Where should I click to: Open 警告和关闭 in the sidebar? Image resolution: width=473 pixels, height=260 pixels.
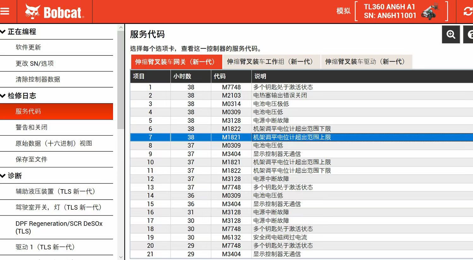click(32, 127)
